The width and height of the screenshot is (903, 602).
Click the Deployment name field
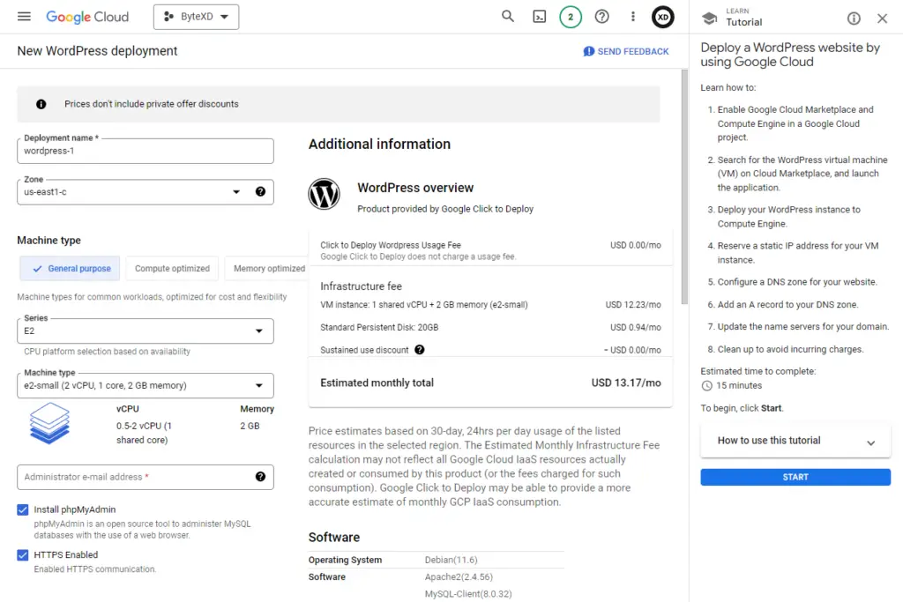point(146,151)
